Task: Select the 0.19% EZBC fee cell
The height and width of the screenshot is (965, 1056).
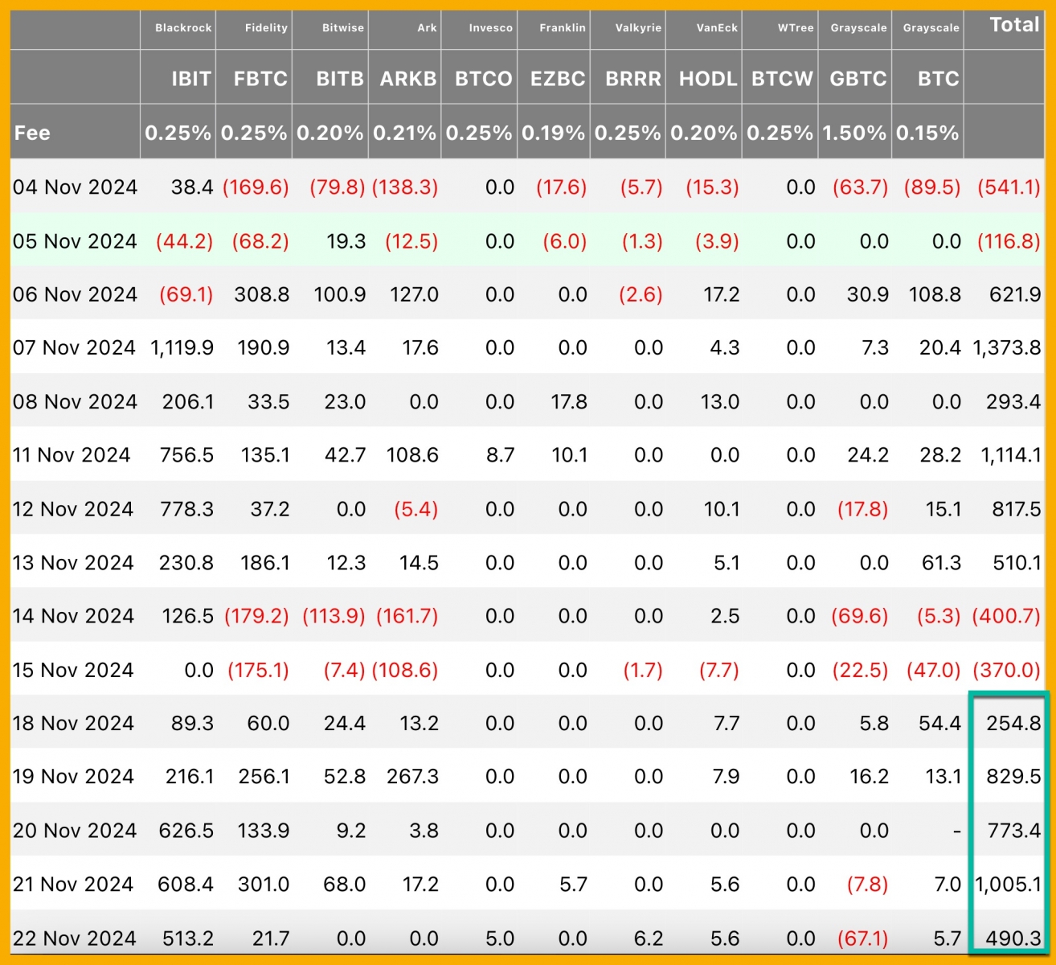Action: pyautogui.click(x=554, y=133)
